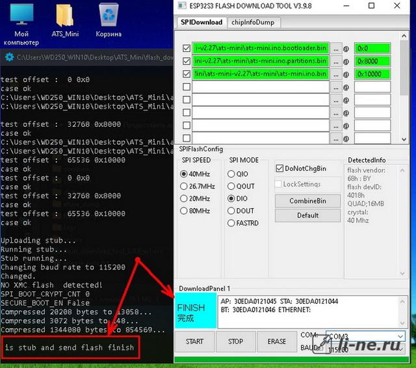Click the 0x10000 address field
This screenshot has width=416, height=368.
coord(372,74)
